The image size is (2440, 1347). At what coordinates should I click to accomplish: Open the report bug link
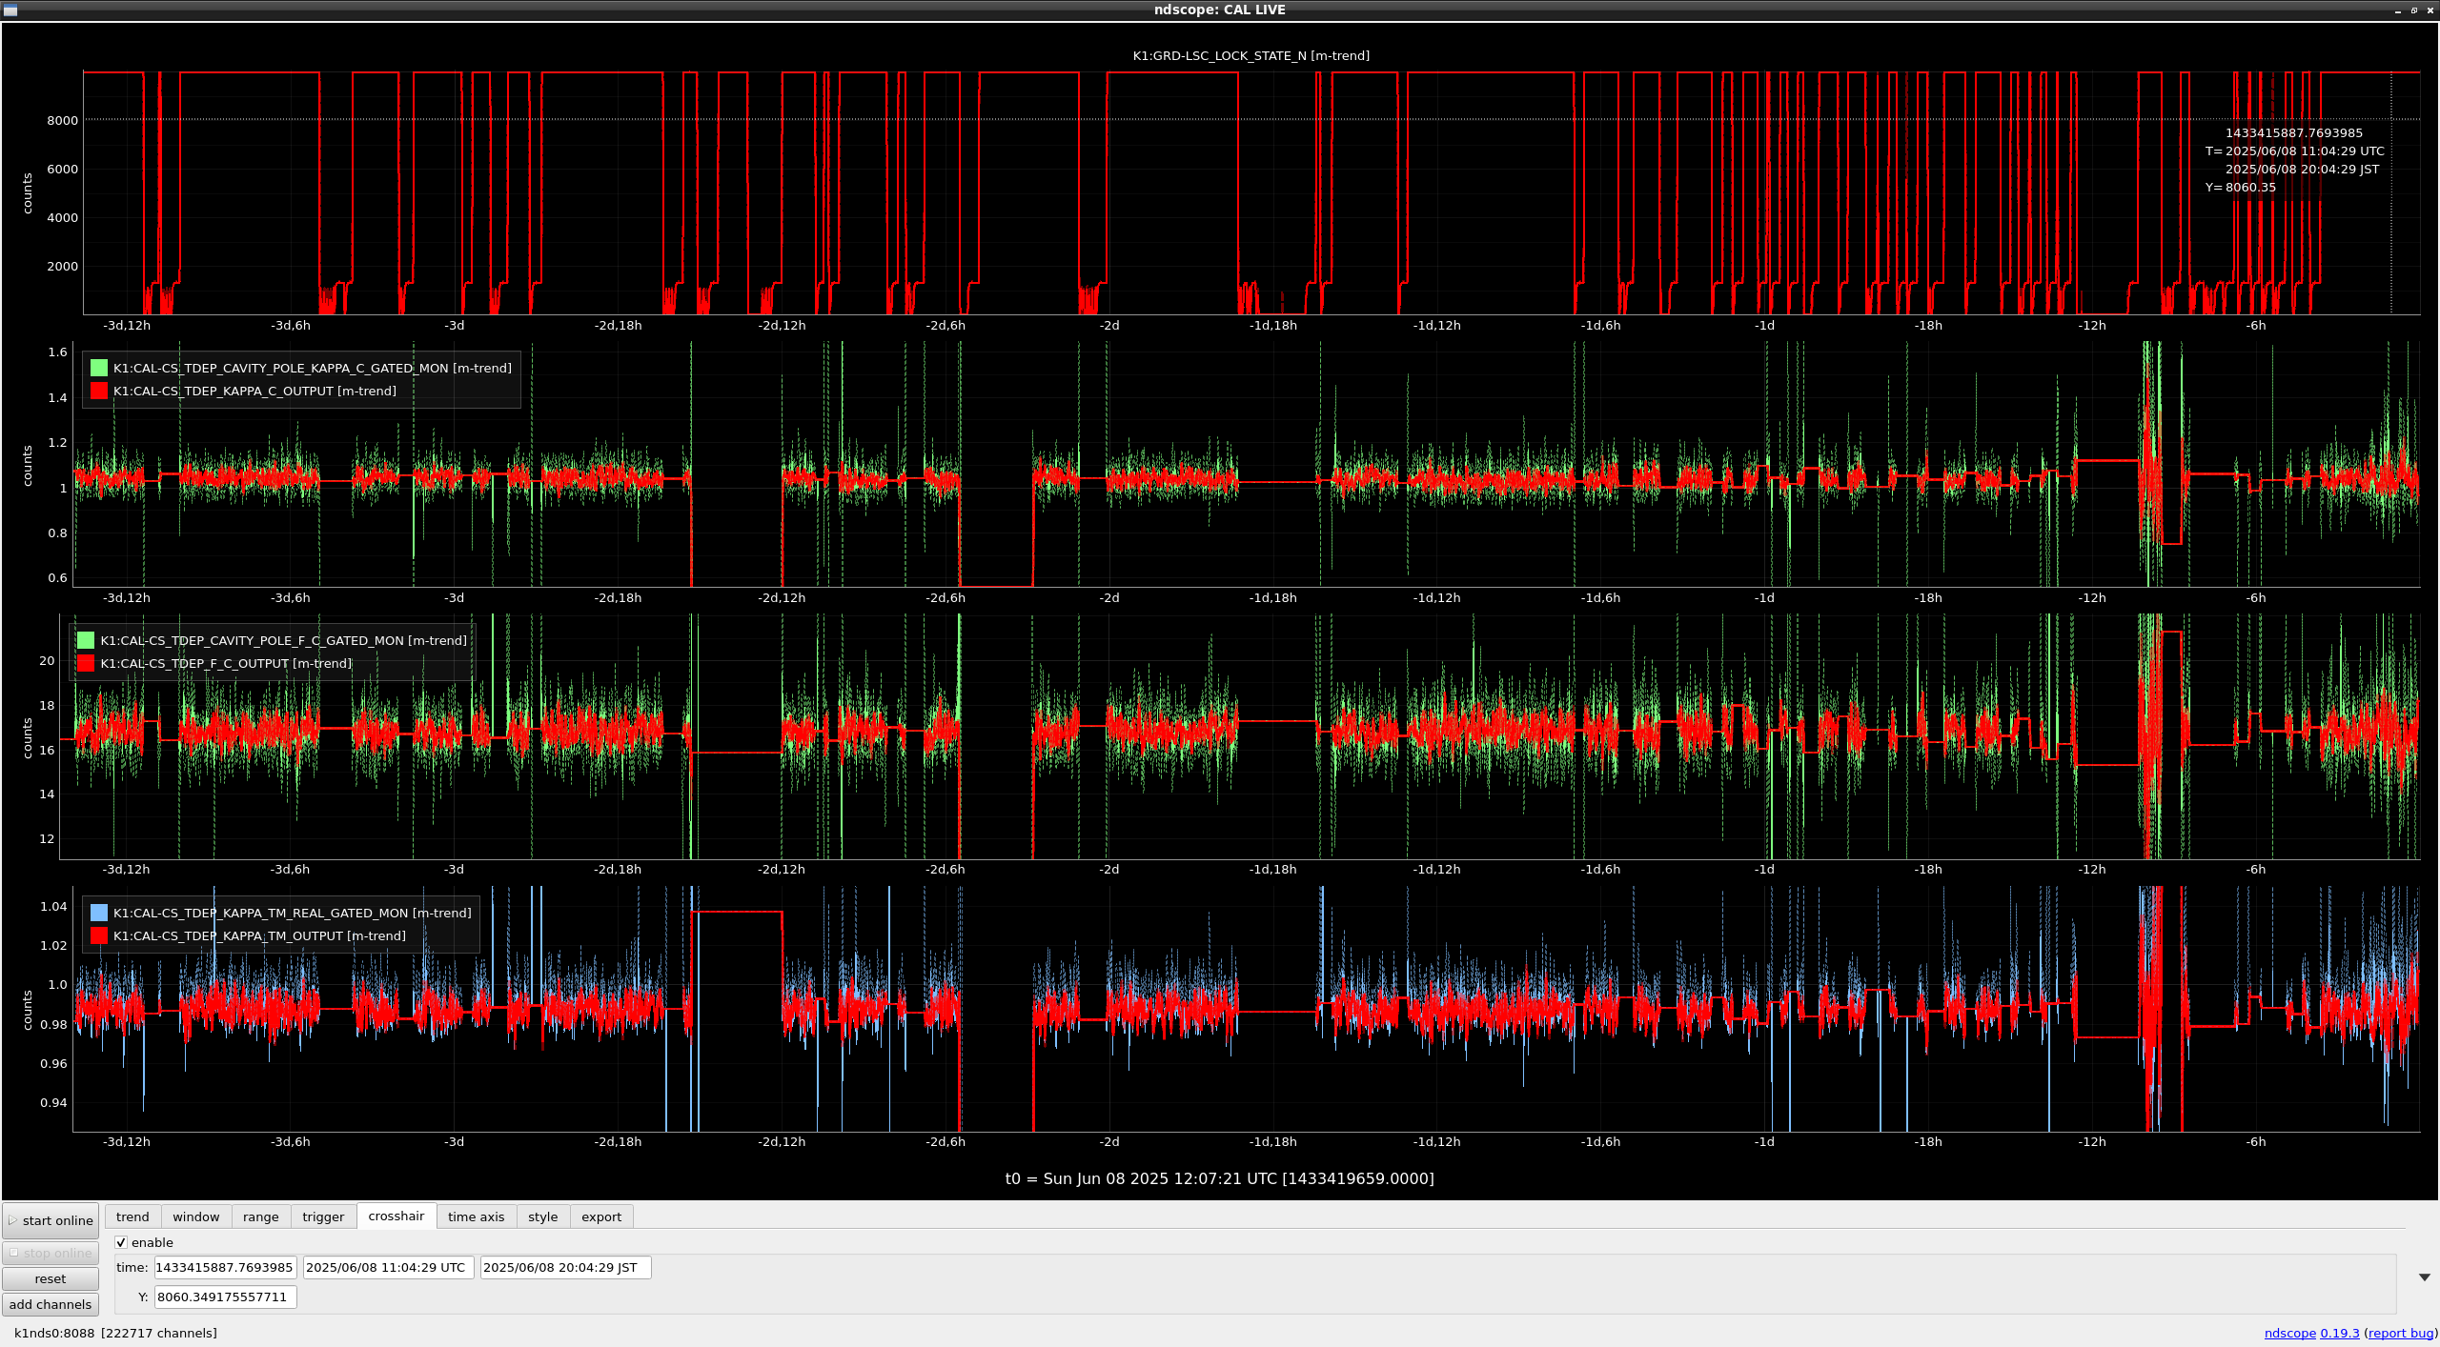pos(2400,1333)
